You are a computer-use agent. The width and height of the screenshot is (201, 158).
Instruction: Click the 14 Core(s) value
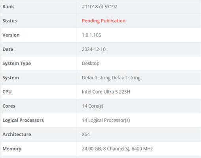click(93, 106)
